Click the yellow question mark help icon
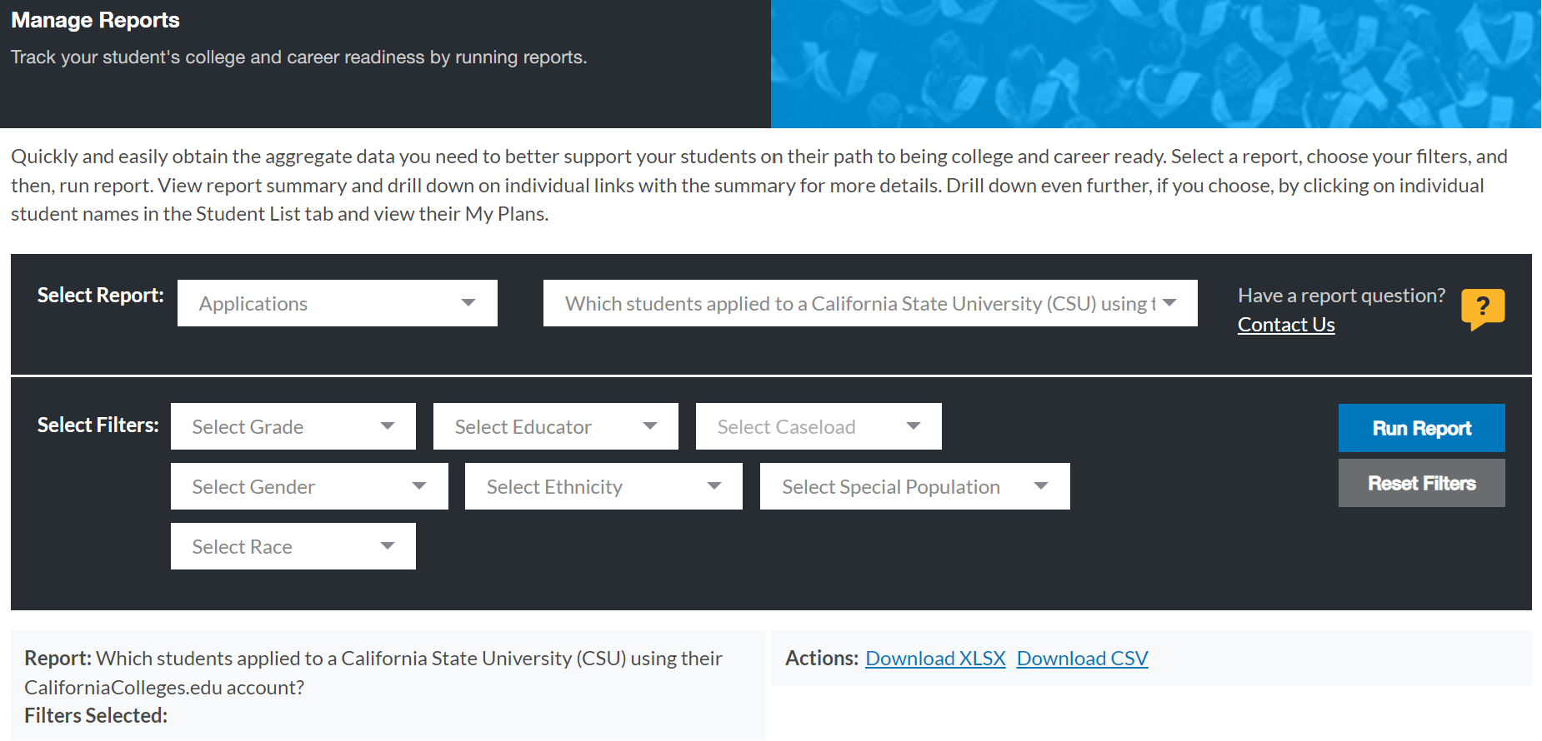1542x741 pixels. pyautogui.click(x=1483, y=308)
